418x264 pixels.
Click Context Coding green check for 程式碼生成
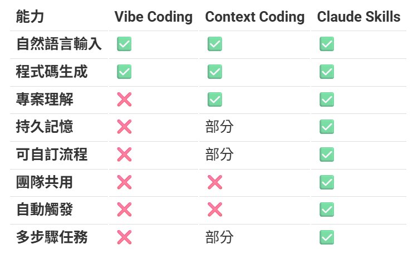click(215, 72)
